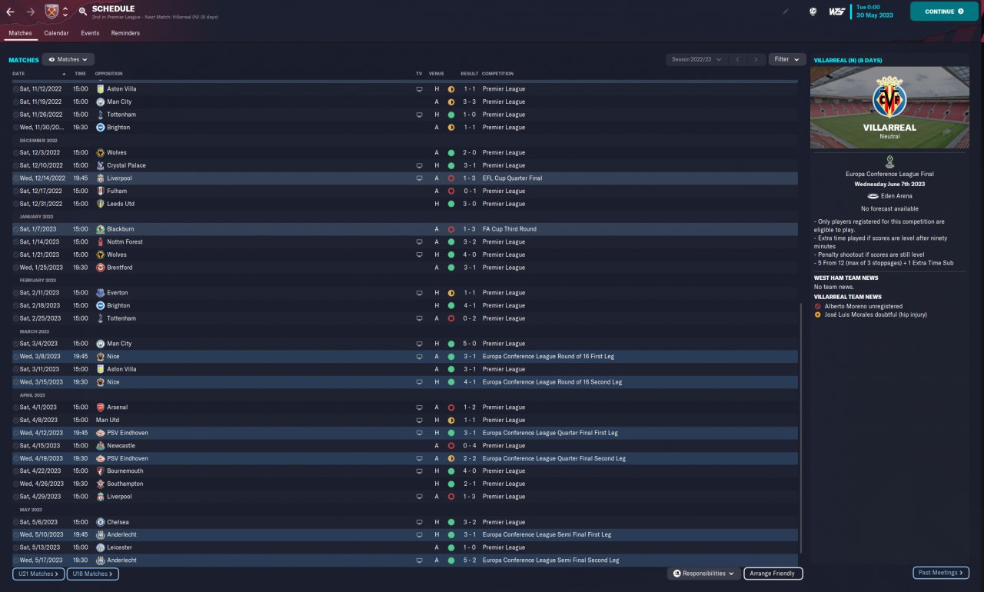The height and width of the screenshot is (592, 984).
Task: Toggle the circle on the 12/14/2022 row
Action: pos(15,178)
